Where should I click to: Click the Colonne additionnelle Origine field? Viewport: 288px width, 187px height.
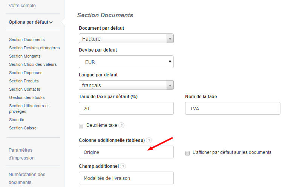pos(126,152)
